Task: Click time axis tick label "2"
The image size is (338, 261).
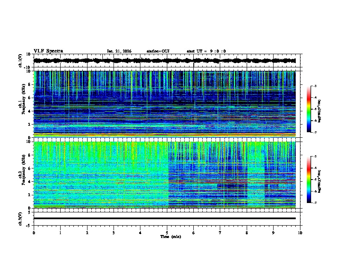Action: [x=87, y=233]
